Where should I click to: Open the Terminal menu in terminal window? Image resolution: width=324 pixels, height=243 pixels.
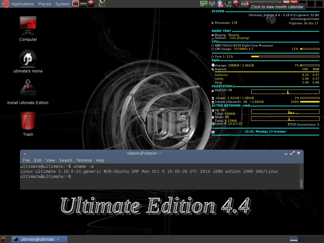[84, 160]
